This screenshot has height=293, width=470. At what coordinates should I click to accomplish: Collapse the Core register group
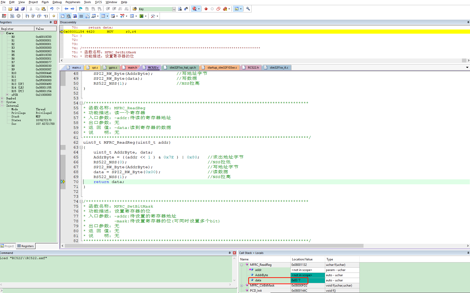(2, 33)
